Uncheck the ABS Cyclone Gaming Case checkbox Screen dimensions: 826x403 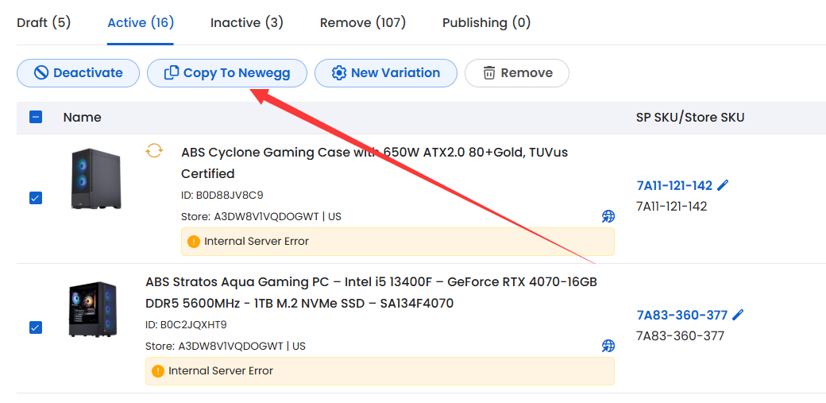[35, 199]
